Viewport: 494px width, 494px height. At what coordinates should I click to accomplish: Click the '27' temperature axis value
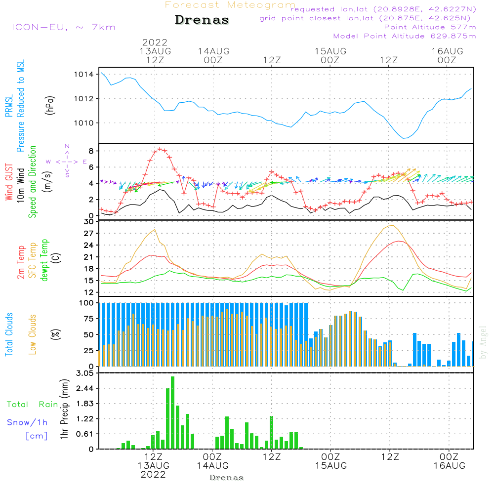[x=89, y=234]
